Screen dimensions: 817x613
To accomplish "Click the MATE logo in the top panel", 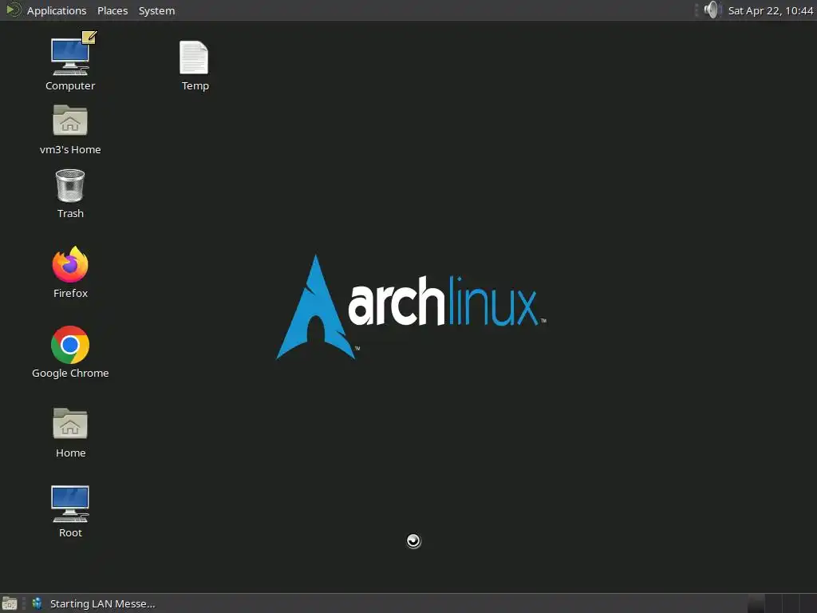I will (x=13, y=10).
